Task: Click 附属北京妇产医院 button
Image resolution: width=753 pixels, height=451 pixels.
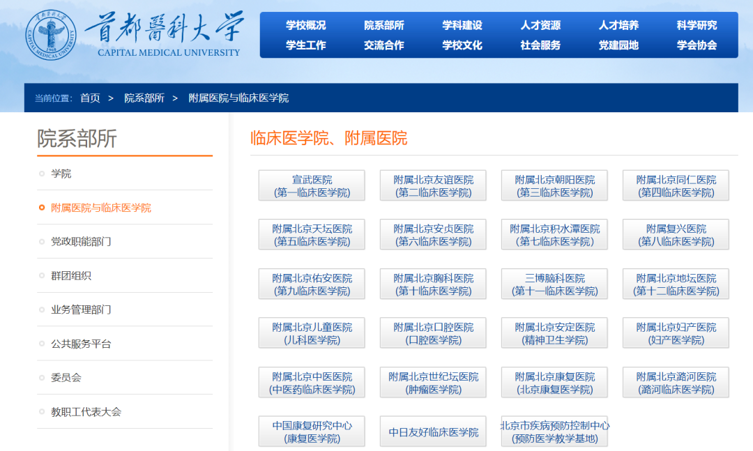Action: 676,333
